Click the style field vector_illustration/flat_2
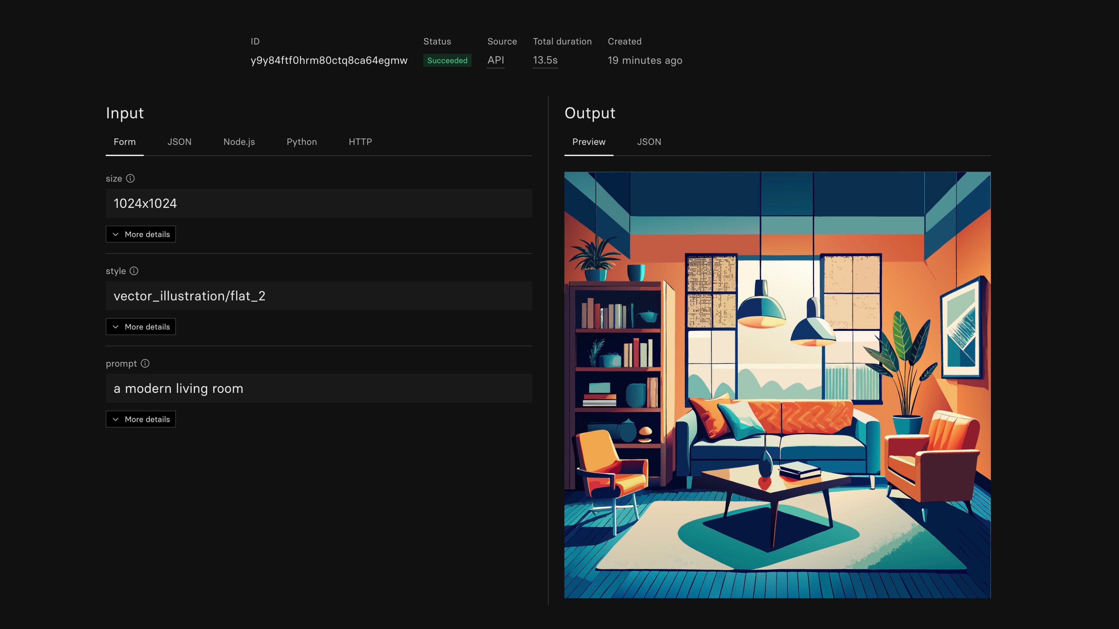This screenshot has height=629, width=1119. click(319, 296)
